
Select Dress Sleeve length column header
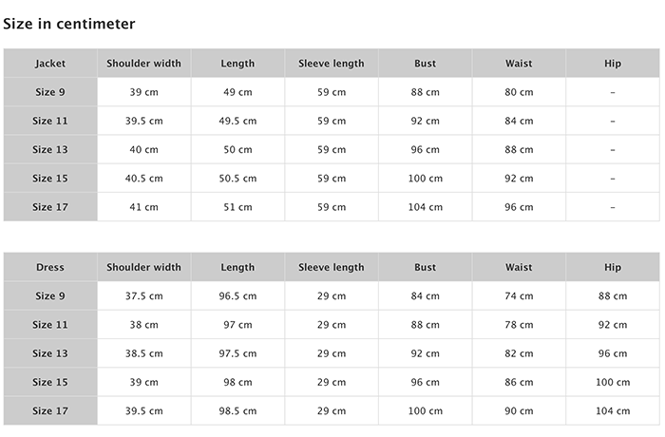(x=332, y=267)
